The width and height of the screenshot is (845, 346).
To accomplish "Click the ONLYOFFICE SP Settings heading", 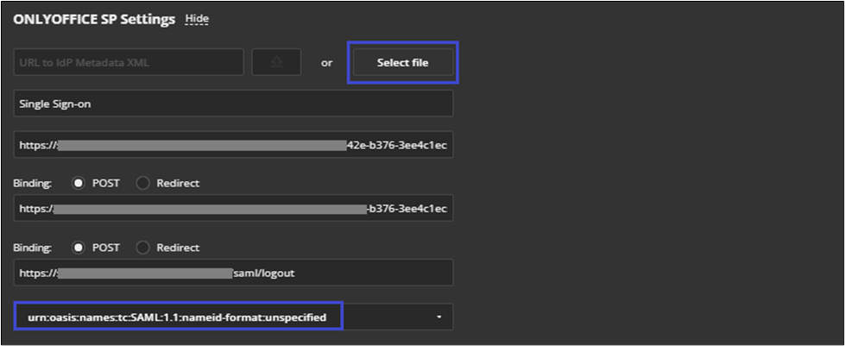I will 94,18.
